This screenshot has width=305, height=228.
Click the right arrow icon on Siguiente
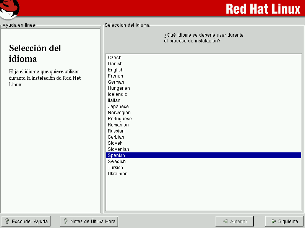(274, 221)
